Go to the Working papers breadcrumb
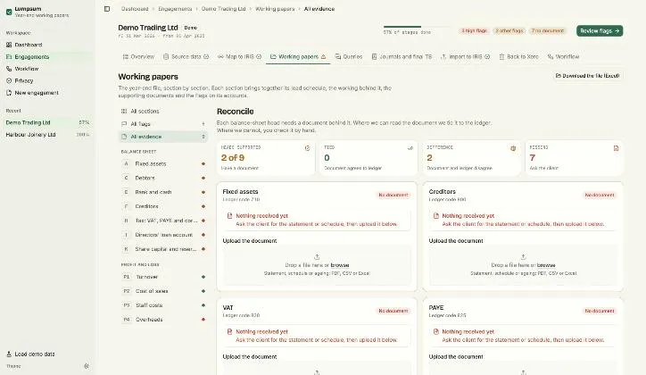The image size is (646, 375). tap(275, 9)
